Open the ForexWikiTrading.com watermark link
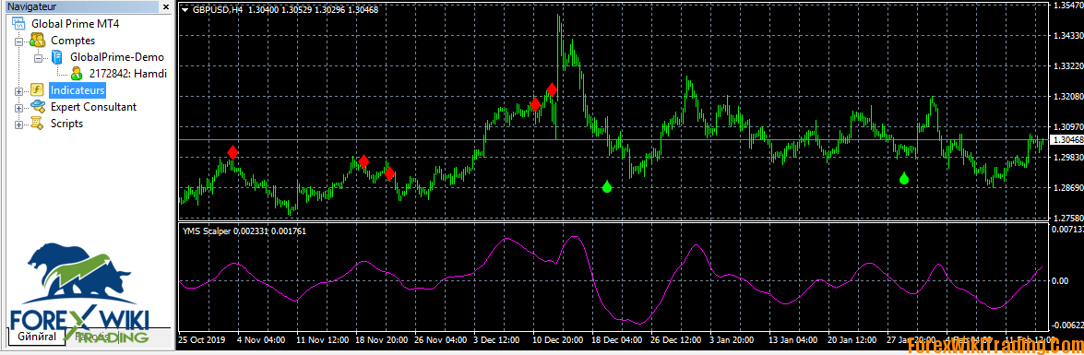The width and height of the screenshot is (1084, 355). (x=995, y=345)
